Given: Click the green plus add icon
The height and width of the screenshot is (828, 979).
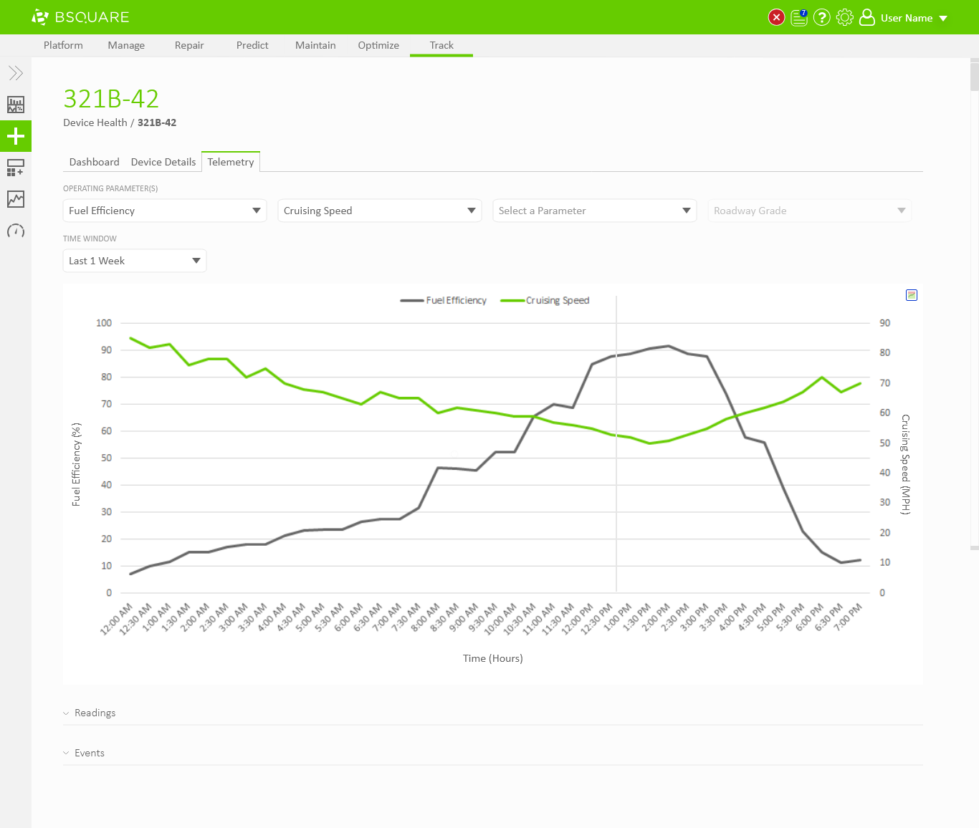Looking at the screenshot, I should tap(16, 136).
